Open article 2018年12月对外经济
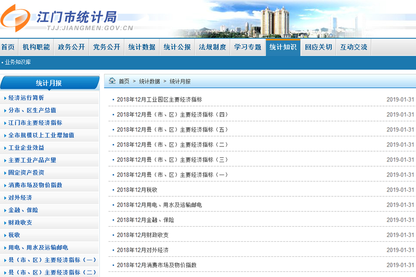The width and height of the screenshot is (416, 277). click(x=142, y=250)
